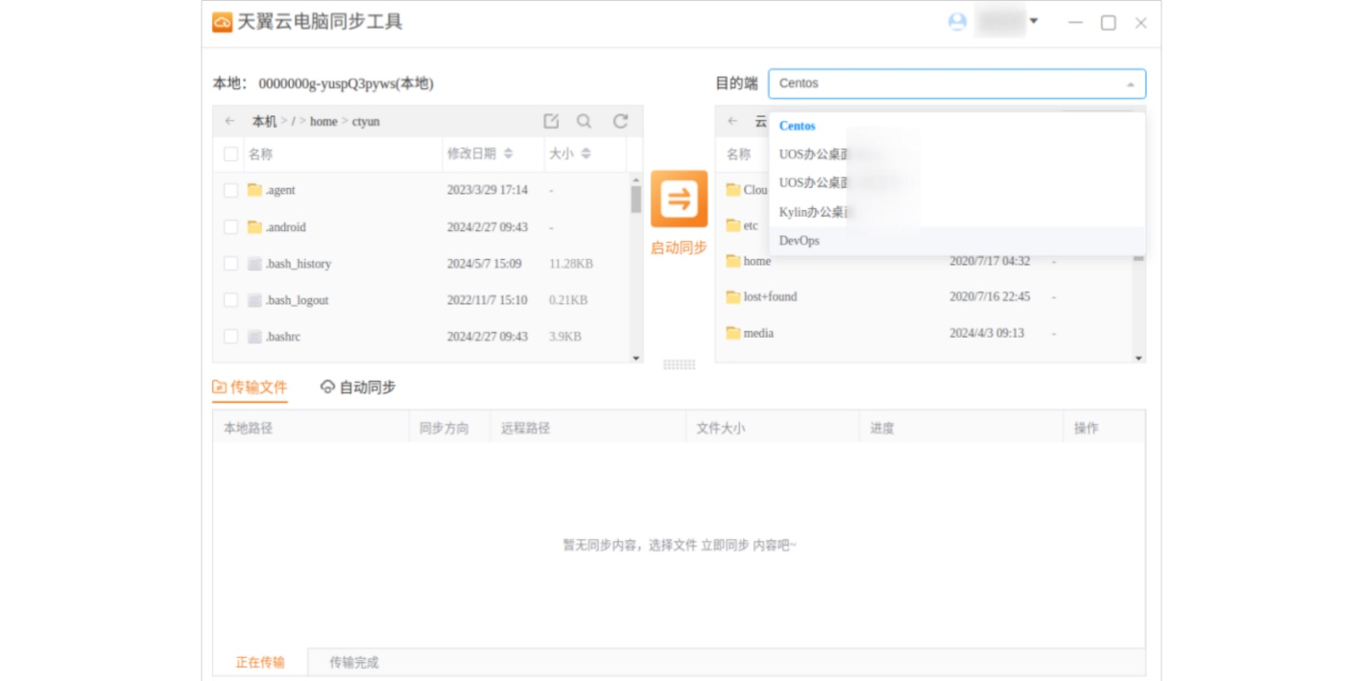Open the account menu dropdown arrow
Screen dimensions: 1363x681
pyautogui.click(x=1034, y=21)
